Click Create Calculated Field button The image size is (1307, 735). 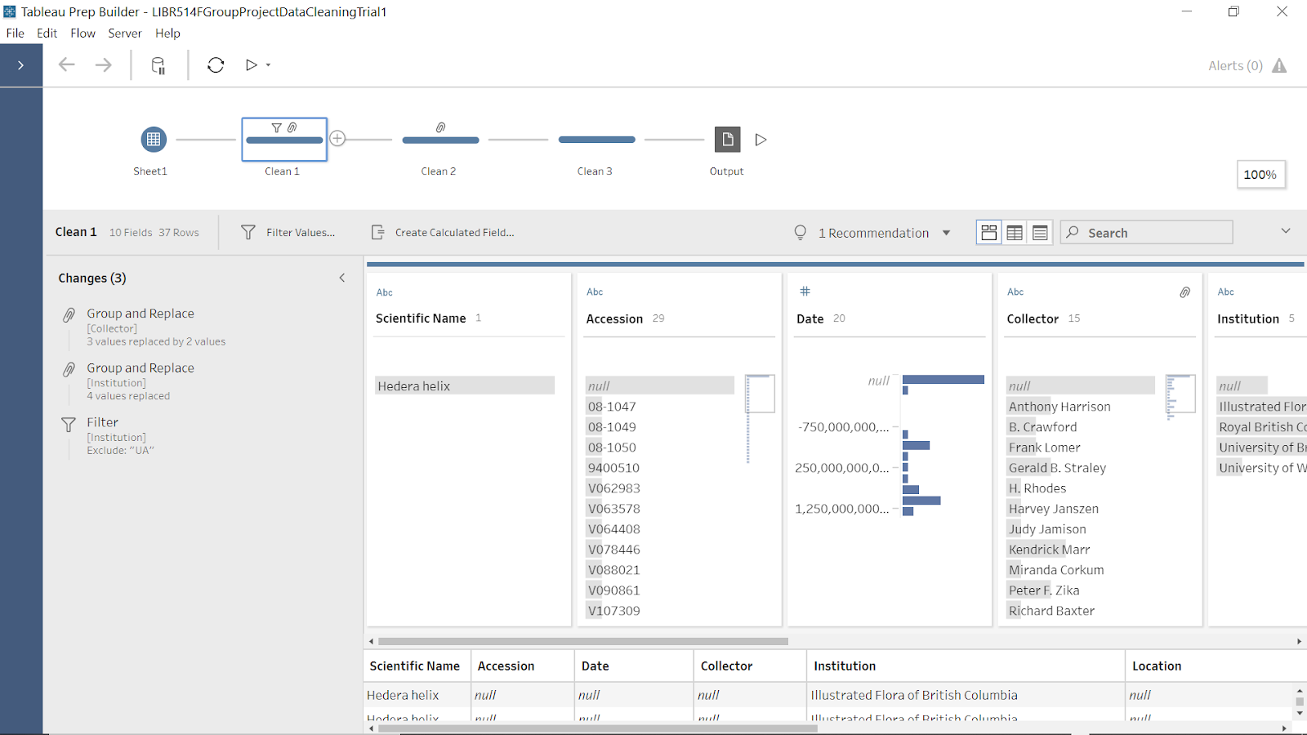[x=442, y=233]
